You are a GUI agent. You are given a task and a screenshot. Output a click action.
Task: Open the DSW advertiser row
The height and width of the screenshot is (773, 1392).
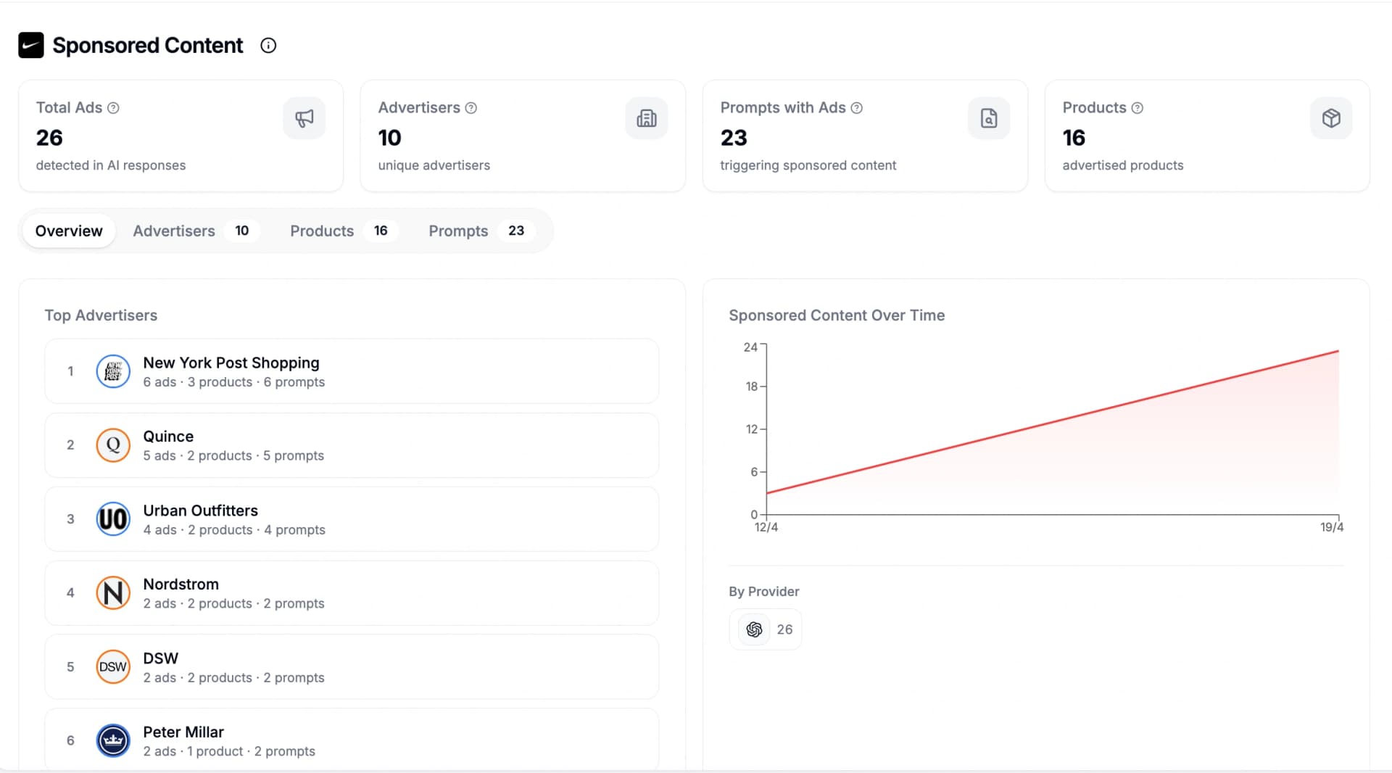[352, 667]
